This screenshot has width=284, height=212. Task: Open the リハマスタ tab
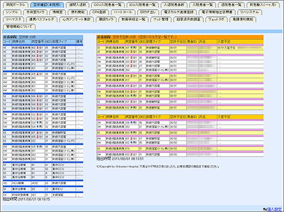coord(13,20)
